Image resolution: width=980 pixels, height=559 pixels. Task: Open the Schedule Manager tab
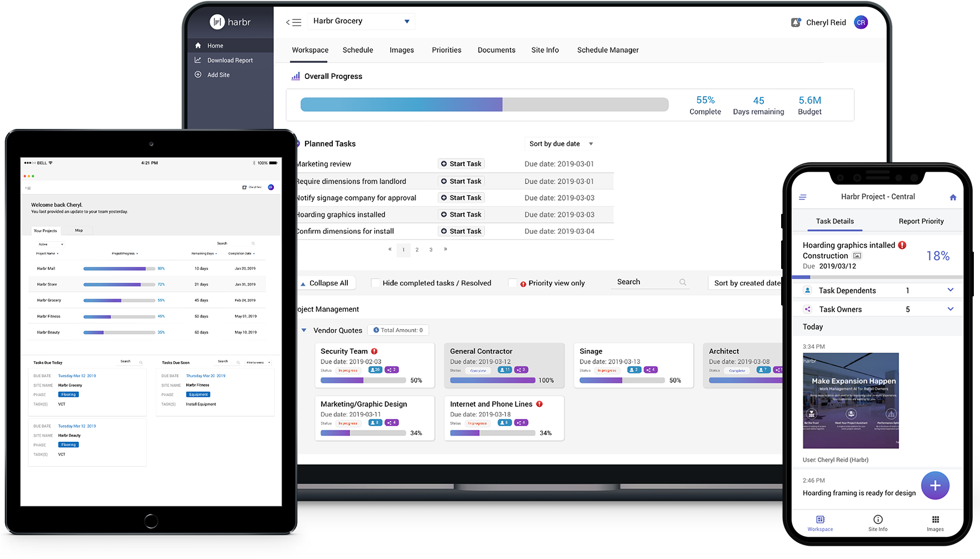click(x=608, y=50)
